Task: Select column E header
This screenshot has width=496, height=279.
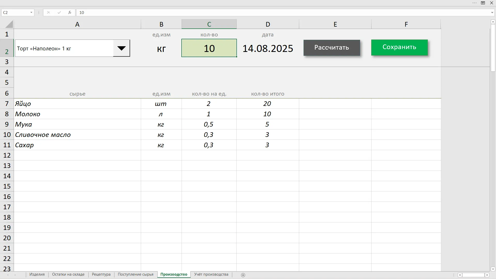Action: coord(335,24)
